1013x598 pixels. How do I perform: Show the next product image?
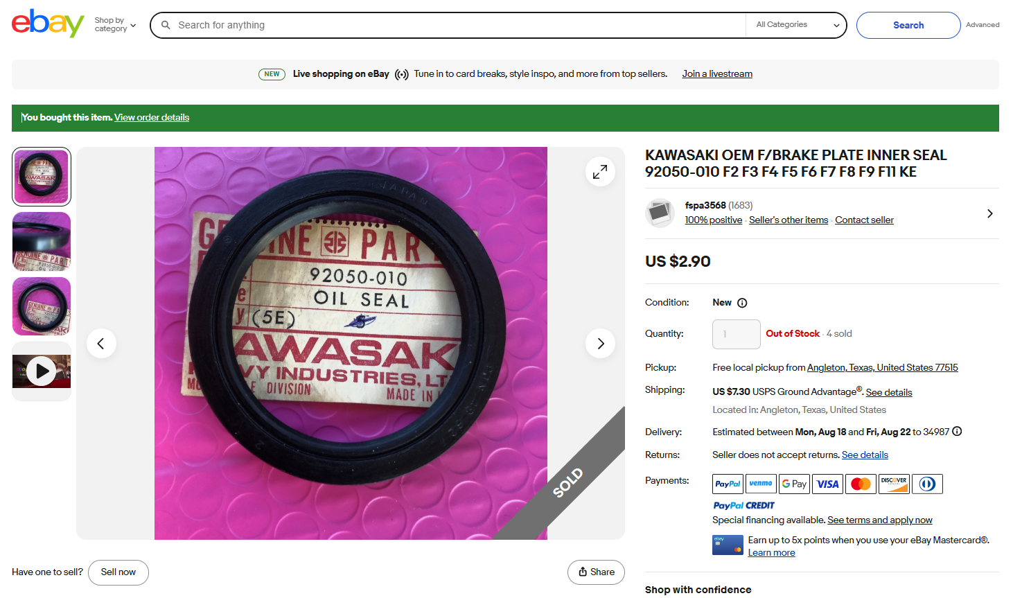(x=600, y=343)
